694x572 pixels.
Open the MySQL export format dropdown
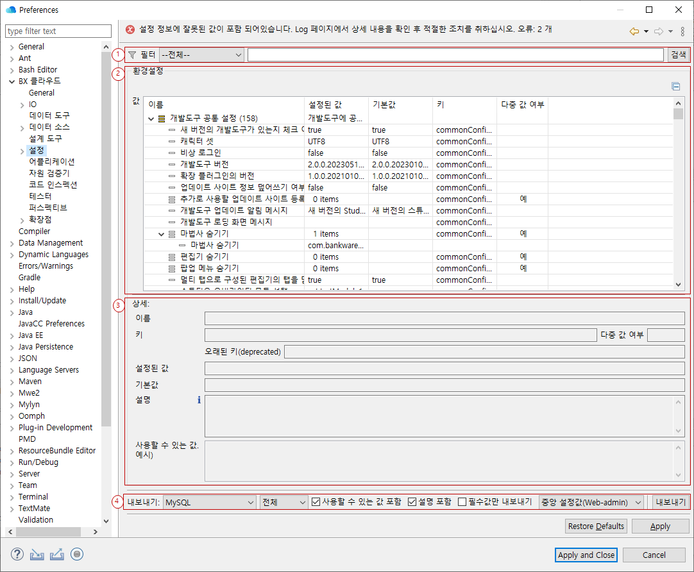[x=209, y=501]
